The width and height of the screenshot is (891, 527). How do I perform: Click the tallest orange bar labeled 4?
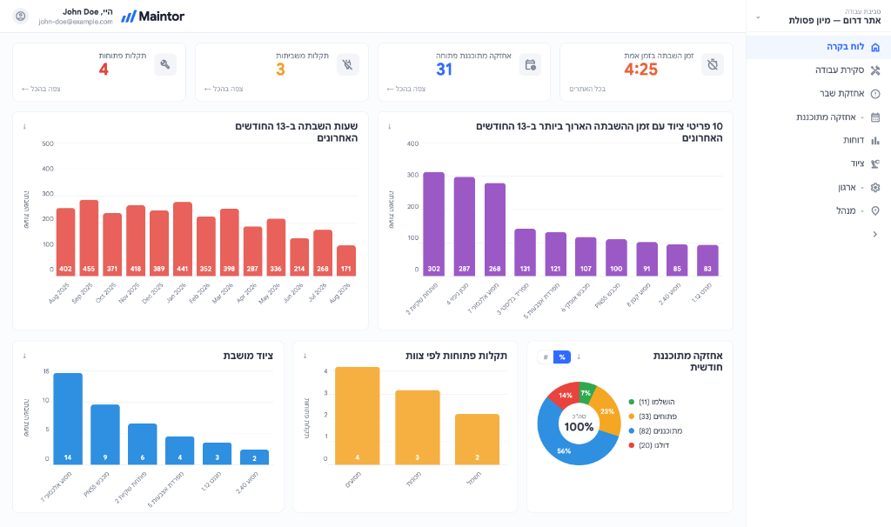(x=358, y=417)
